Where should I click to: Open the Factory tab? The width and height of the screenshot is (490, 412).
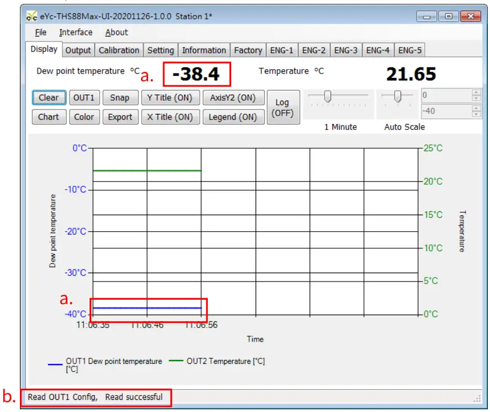[x=248, y=50]
